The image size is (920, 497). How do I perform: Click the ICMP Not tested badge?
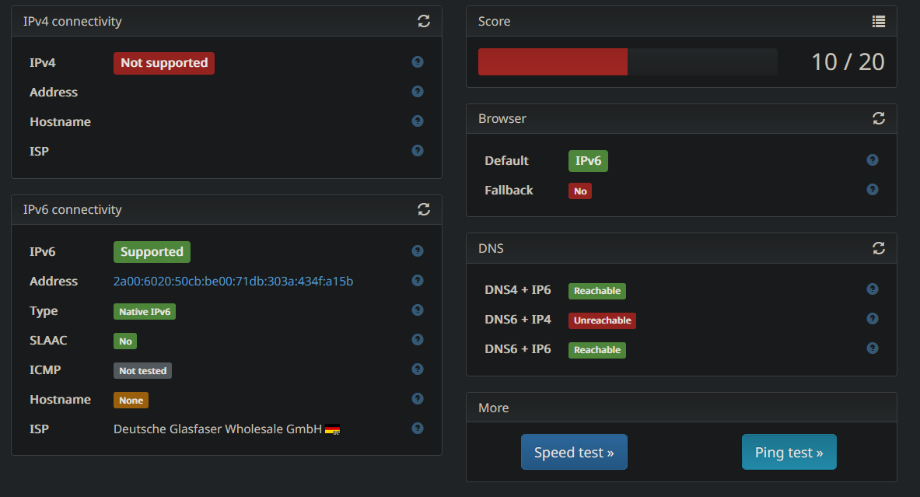142,371
